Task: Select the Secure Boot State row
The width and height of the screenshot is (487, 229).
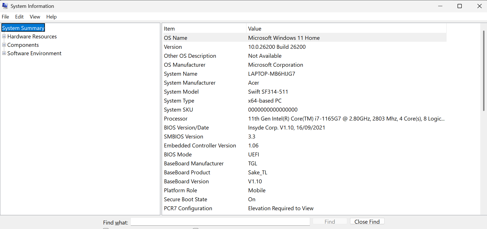Action: (x=305, y=199)
